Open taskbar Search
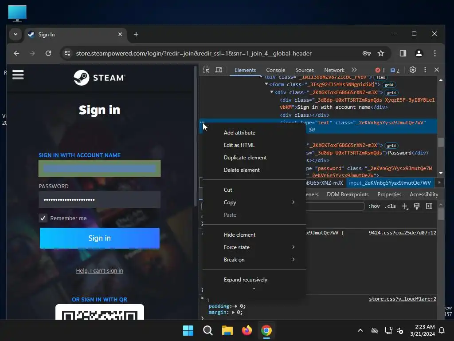This screenshot has height=341, width=454. [x=207, y=330]
